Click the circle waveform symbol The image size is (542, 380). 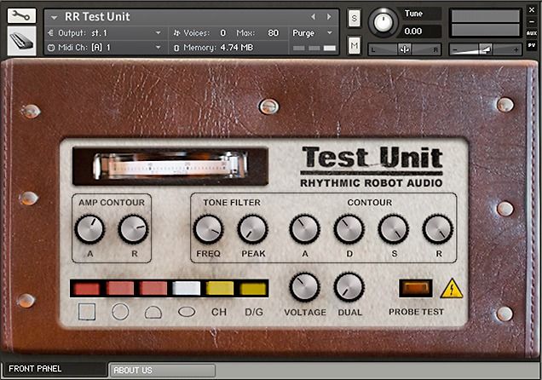pos(120,312)
